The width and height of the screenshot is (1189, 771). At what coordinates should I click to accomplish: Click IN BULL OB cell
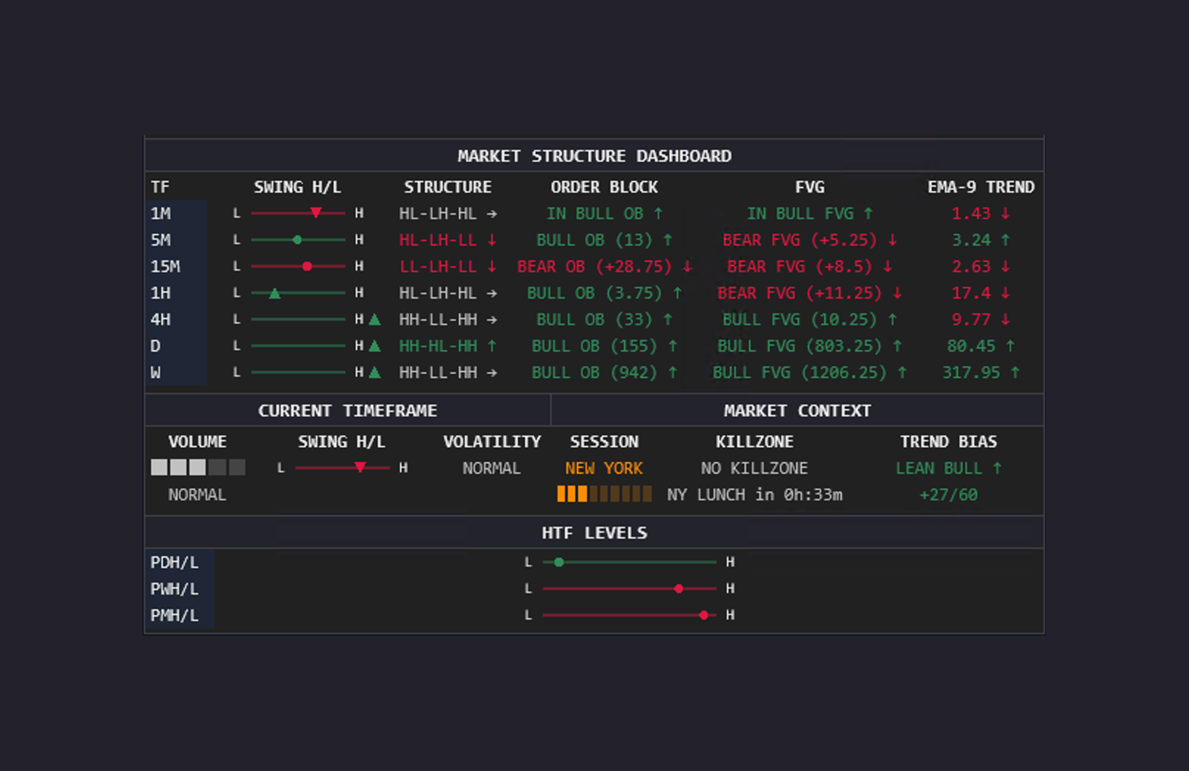point(604,213)
